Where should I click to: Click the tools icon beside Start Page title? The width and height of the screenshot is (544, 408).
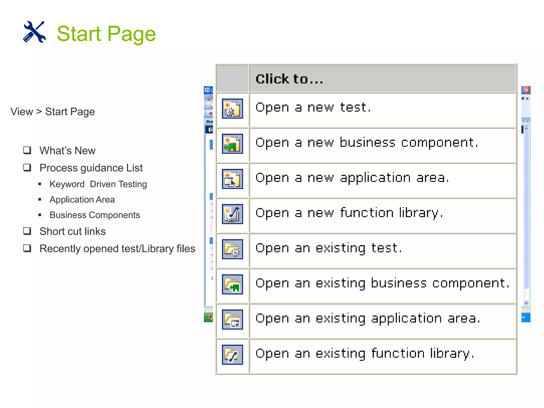click(x=34, y=32)
